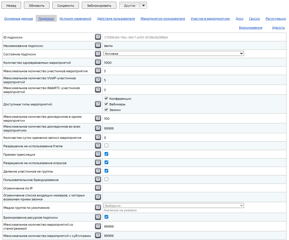289x240 pixels.
Task: Open help for Медиа группа по умолчанию
Action: 98,207
